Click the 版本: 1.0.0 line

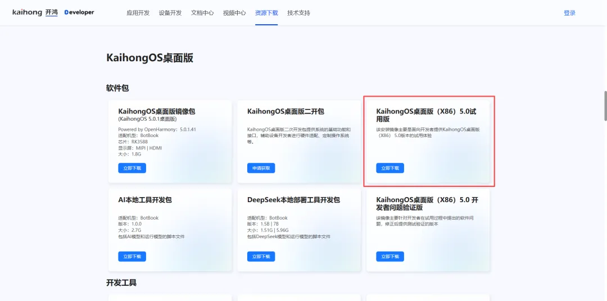tap(130, 224)
